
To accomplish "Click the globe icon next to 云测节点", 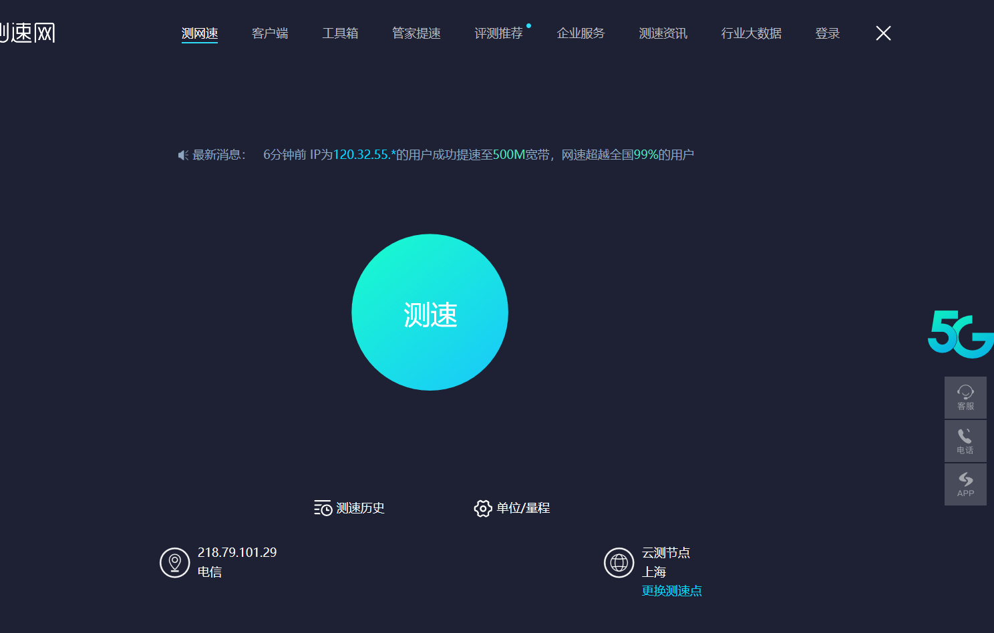I will (619, 562).
